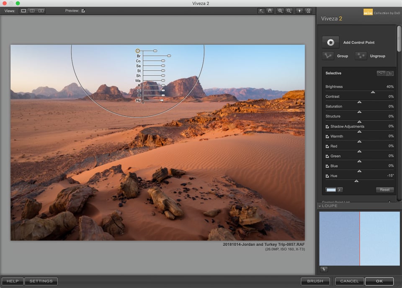This screenshot has height=288, width=402.
Task: Click the HELP button
Action: pos(13,281)
